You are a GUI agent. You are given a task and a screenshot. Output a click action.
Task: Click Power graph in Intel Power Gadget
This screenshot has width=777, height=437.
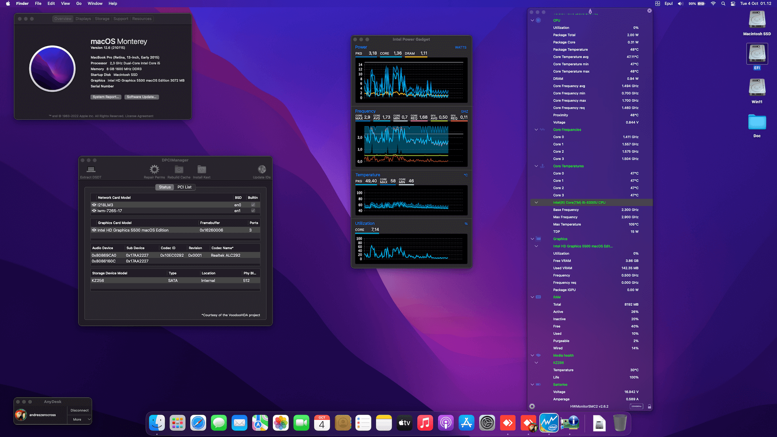point(411,80)
